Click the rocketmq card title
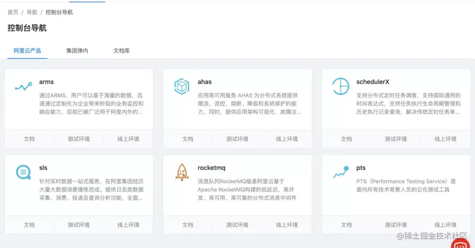The height and width of the screenshot is (248, 475). (x=212, y=168)
